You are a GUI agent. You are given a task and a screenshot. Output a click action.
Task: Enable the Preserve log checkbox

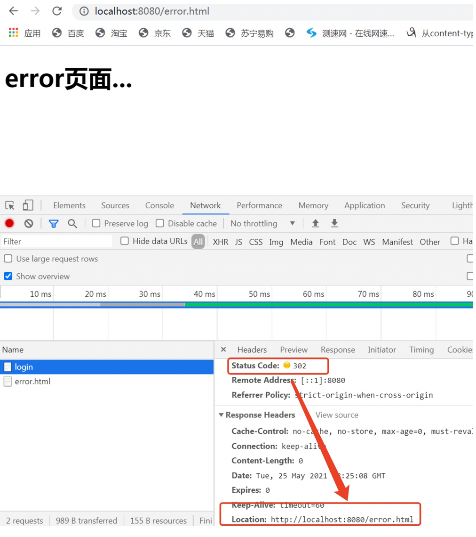[x=96, y=223]
